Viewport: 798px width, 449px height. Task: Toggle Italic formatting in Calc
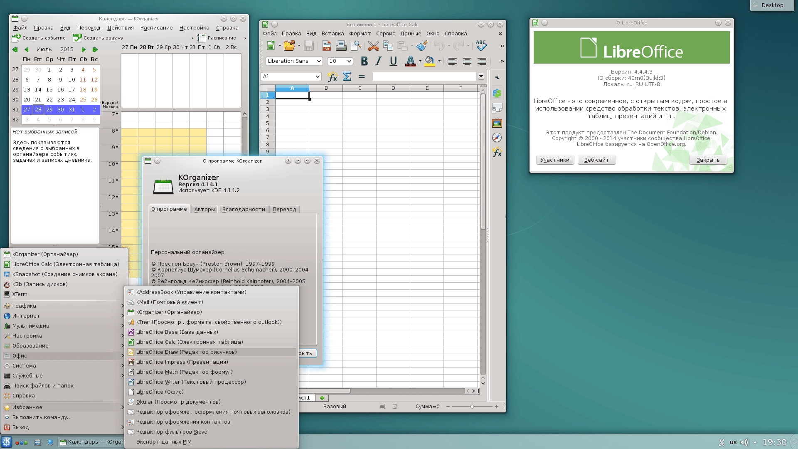coord(378,62)
